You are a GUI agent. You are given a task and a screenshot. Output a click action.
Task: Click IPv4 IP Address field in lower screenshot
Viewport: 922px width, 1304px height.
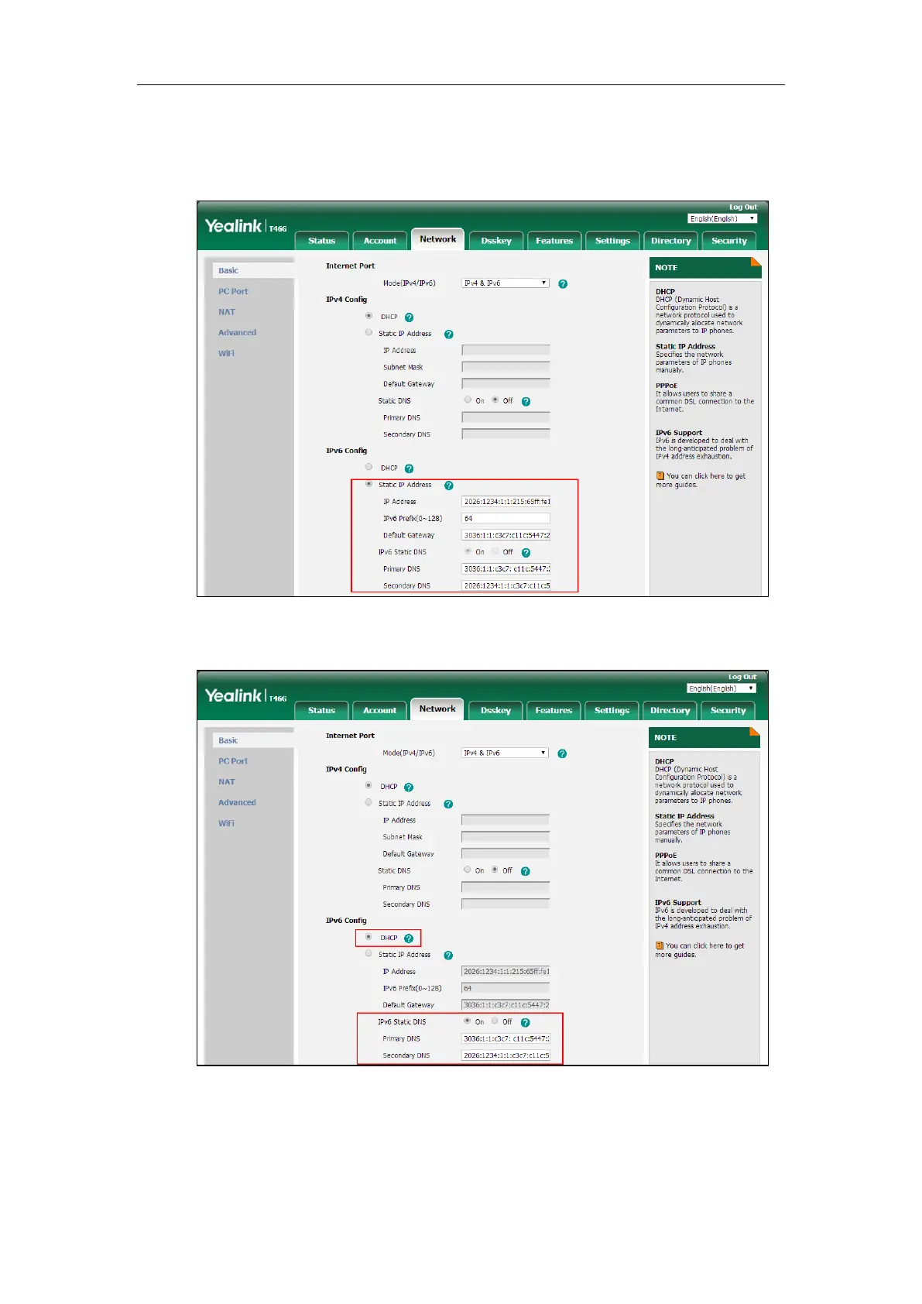pos(506,821)
